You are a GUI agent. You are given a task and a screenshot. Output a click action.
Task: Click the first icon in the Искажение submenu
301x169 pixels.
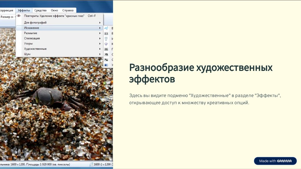coord(106,28)
